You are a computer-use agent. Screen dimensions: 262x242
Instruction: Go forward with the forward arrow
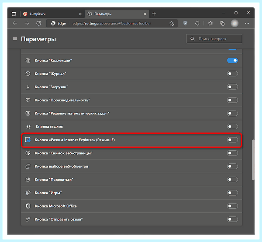(x=27, y=24)
